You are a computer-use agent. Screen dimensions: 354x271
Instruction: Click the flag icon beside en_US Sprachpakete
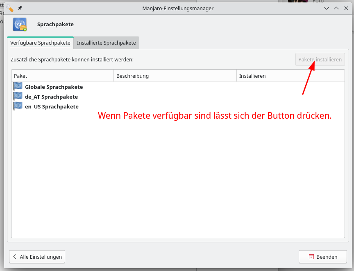tap(18, 106)
